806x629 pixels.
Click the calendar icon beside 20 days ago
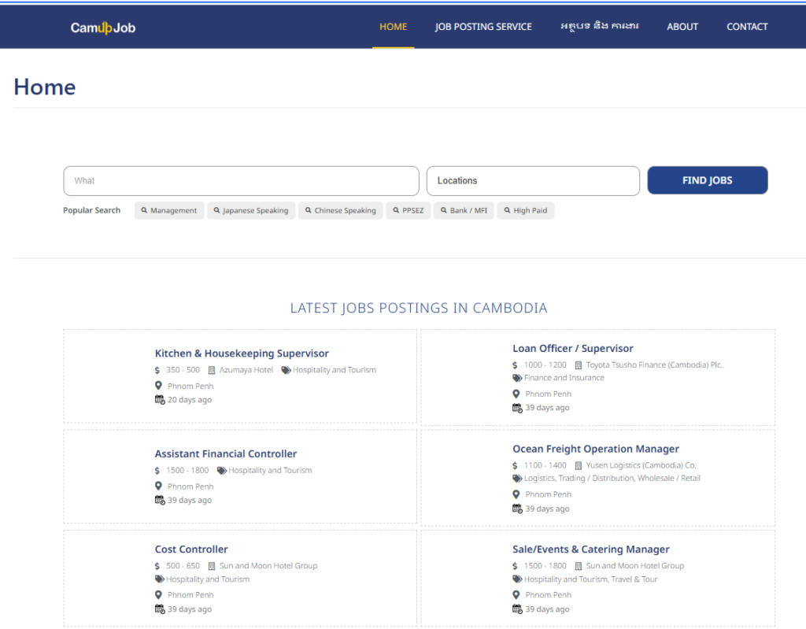[x=160, y=400]
